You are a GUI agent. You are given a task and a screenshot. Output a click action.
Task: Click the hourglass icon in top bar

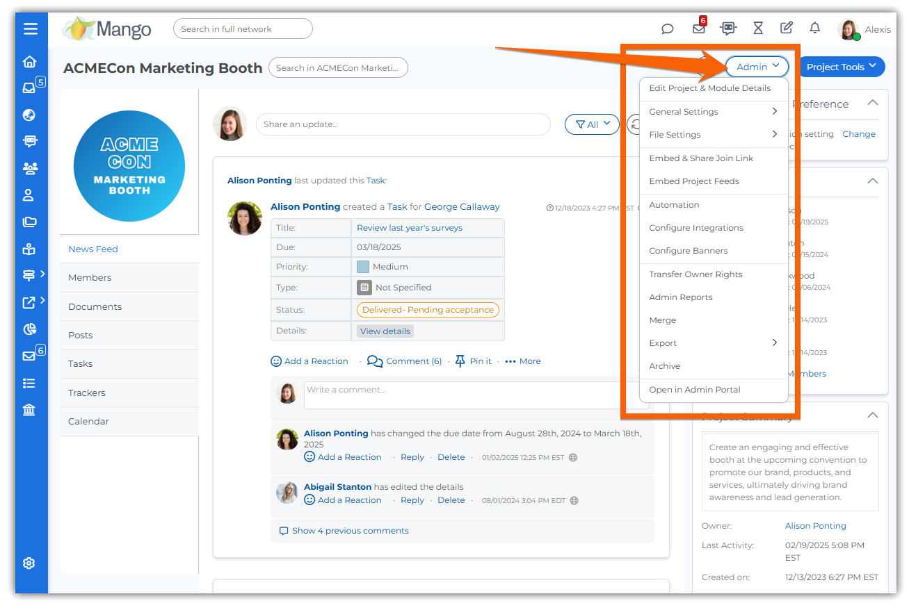click(758, 28)
